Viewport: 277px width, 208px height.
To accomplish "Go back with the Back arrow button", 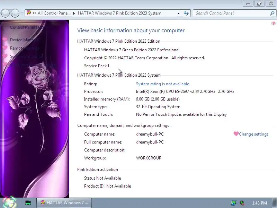I will coord(5,13).
